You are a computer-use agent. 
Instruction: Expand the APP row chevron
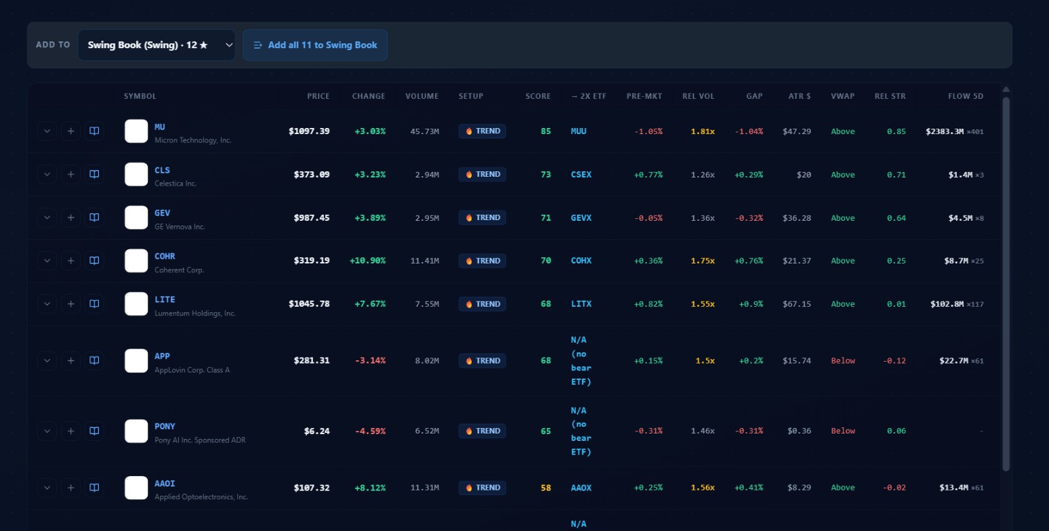[47, 361]
